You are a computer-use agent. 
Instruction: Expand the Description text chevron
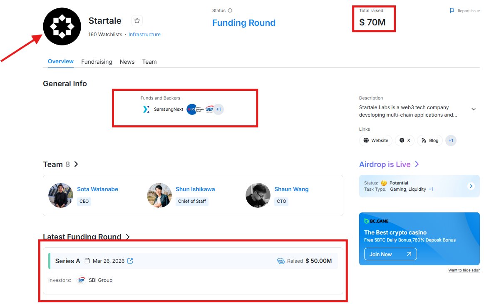(x=474, y=110)
